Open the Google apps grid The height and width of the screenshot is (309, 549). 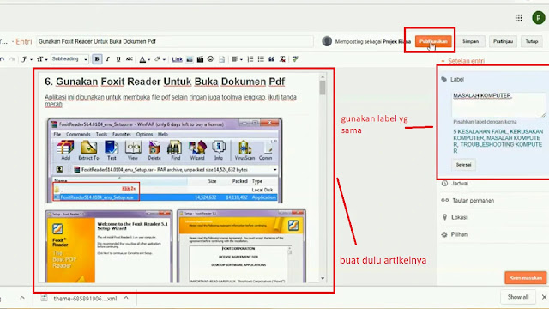coord(518,18)
